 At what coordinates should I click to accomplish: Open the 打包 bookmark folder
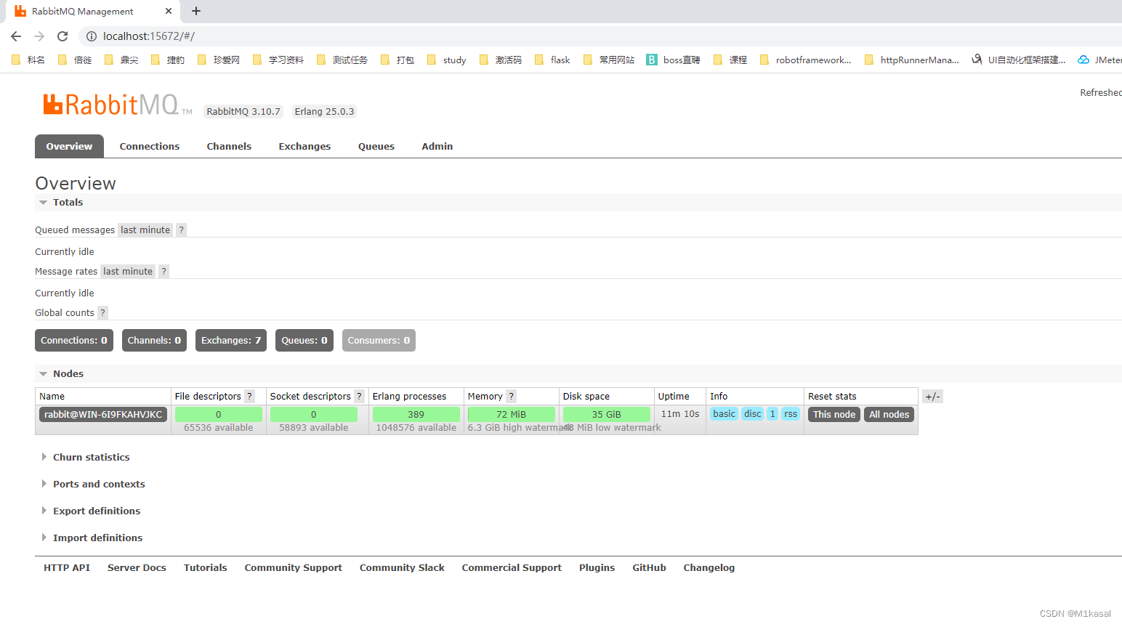click(x=397, y=60)
